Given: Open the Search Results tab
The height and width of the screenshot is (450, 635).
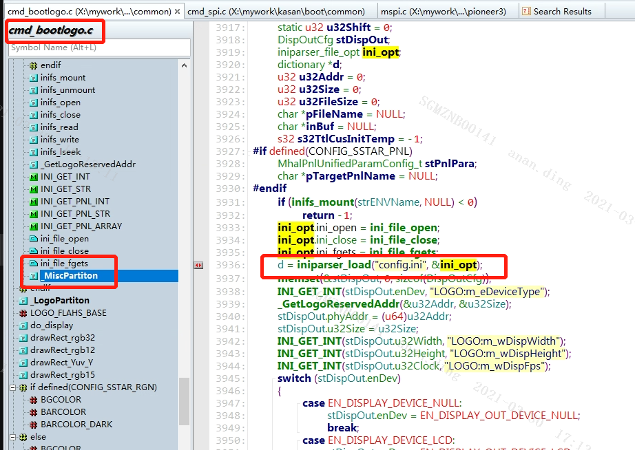Looking at the screenshot, I should [562, 11].
